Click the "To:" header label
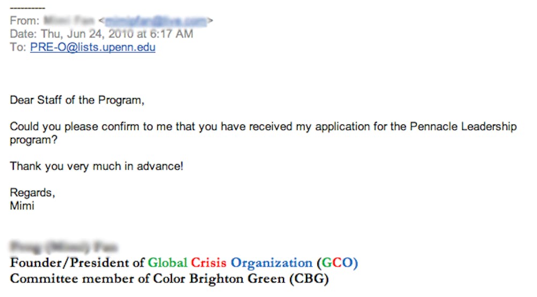Viewport: 537px width, 297px height. pyautogui.click(x=18, y=47)
